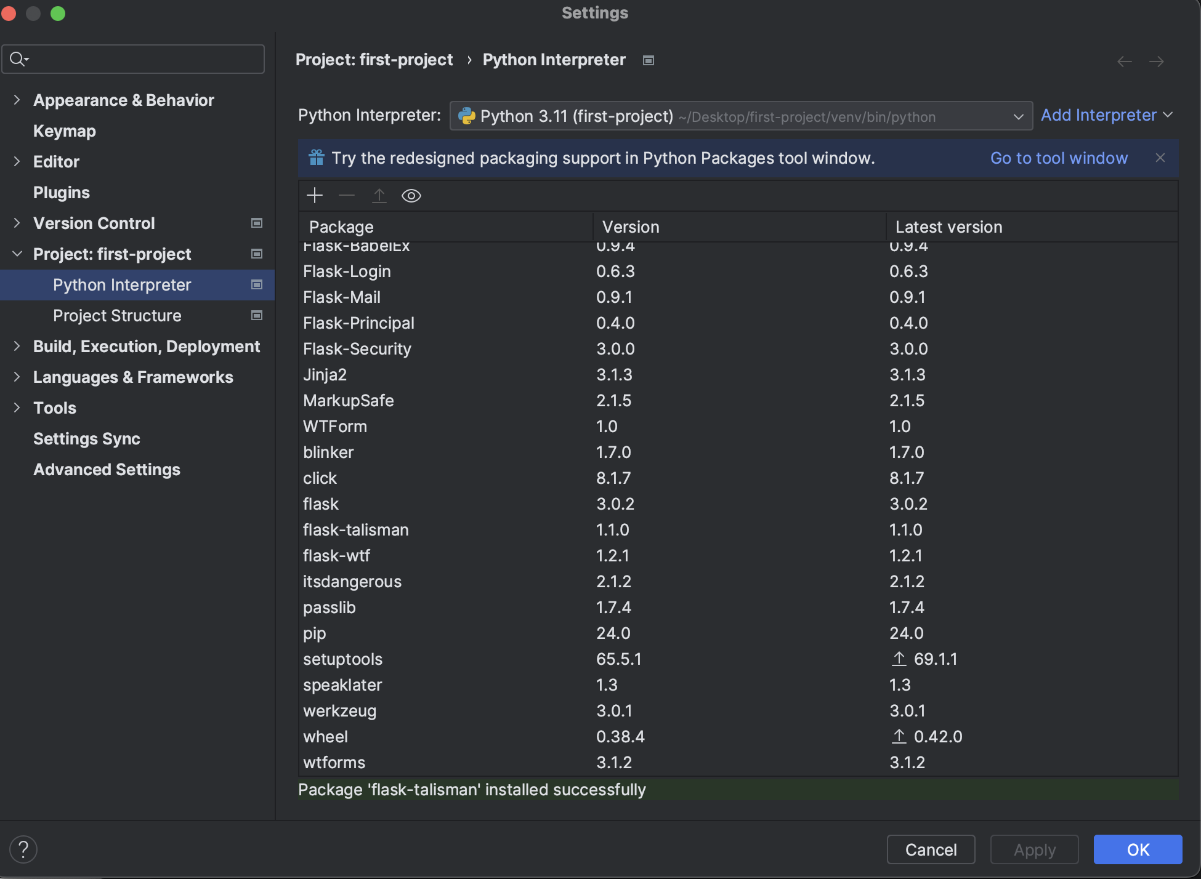
Task: Click upgrade arrow next to wheel 0.42.0
Action: [x=899, y=736]
